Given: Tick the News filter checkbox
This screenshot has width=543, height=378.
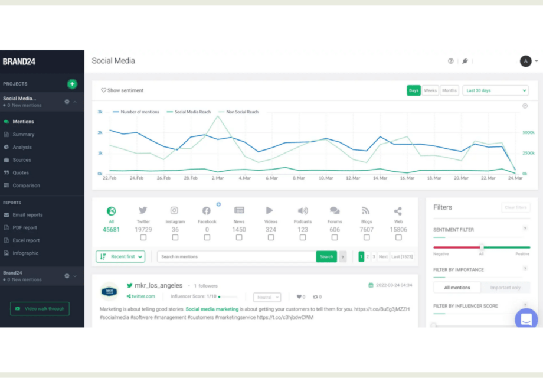Looking at the screenshot, I should [x=239, y=237].
